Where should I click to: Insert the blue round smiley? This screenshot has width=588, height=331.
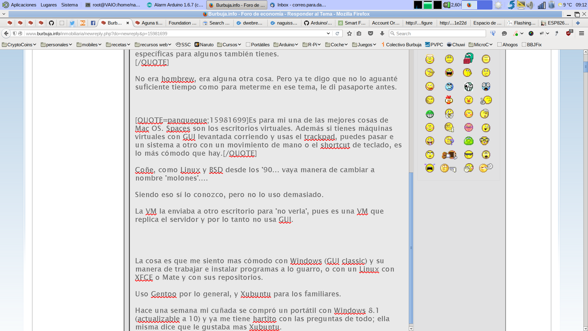449,86
